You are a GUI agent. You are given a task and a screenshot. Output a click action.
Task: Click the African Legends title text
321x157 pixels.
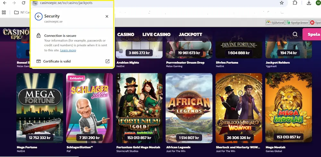tap(178, 147)
